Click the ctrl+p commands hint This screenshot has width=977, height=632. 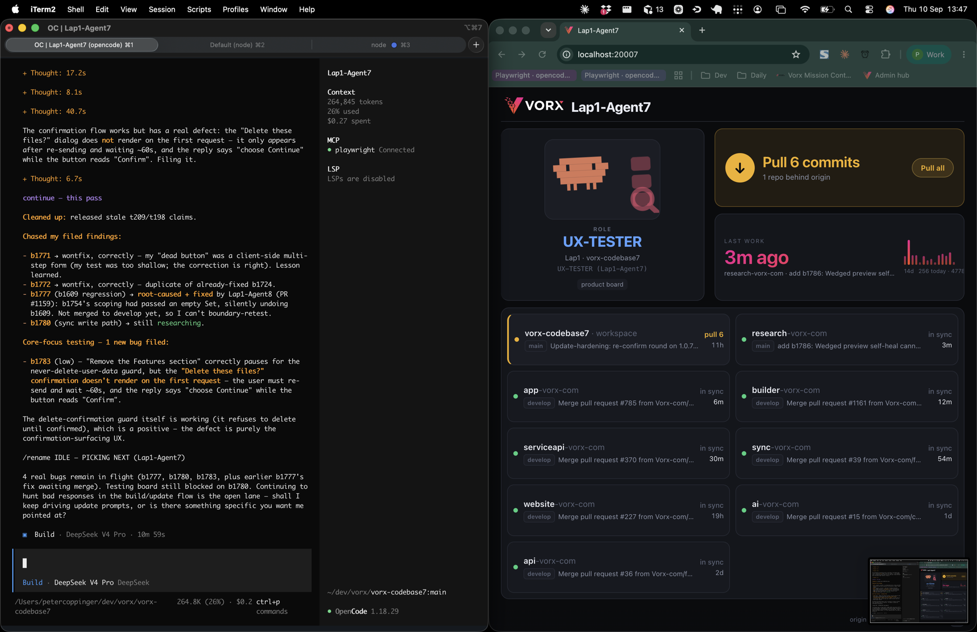click(272, 607)
